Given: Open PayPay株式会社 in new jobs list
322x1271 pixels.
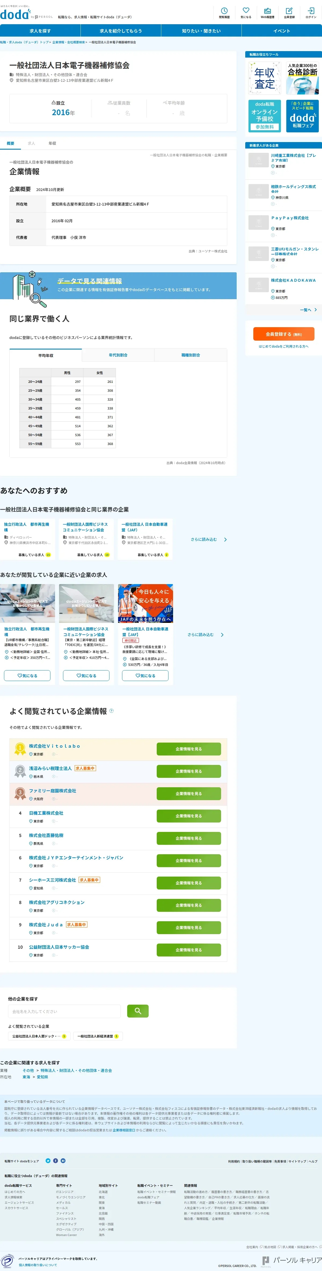Looking at the screenshot, I should point(290,218).
